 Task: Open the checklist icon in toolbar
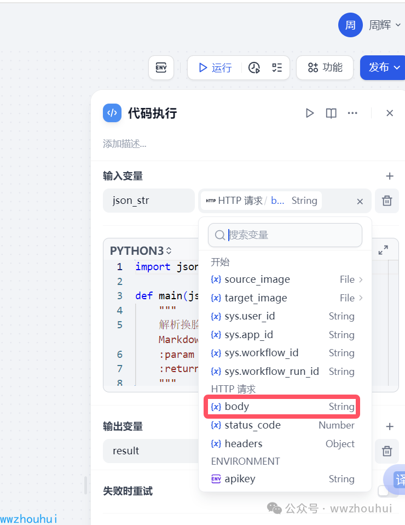coord(277,67)
